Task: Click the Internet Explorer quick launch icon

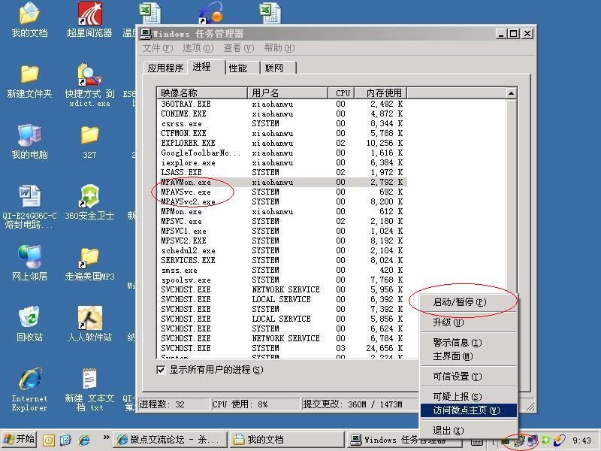Action: pos(84,440)
